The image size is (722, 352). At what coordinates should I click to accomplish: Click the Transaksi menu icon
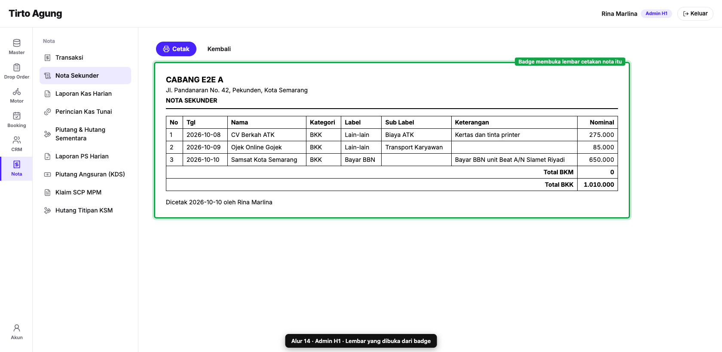[x=48, y=58]
